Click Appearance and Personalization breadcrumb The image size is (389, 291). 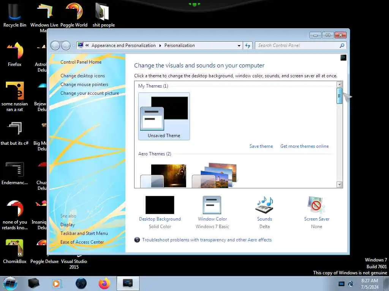click(x=123, y=45)
